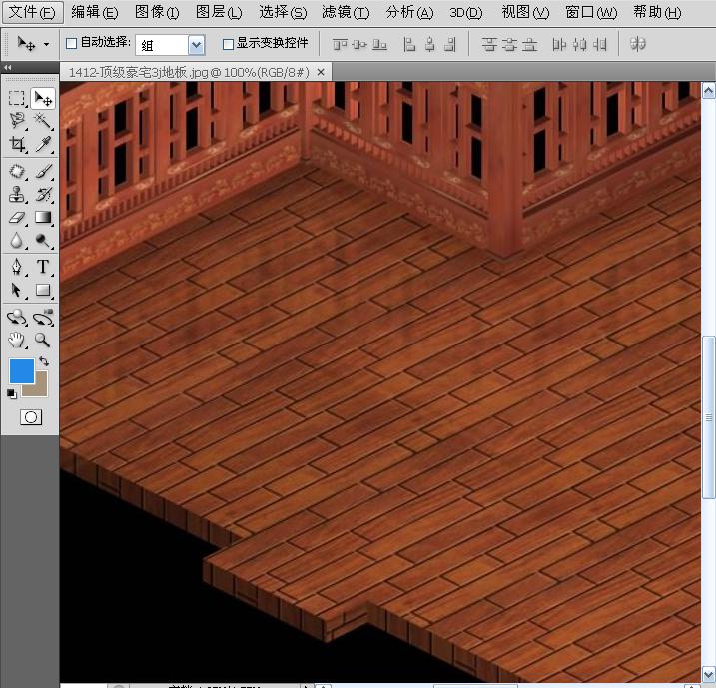Image resolution: width=716 pixels, height=688 pixels.
Task: Select the Rectangular Marquee tool
Action: pyautogui.click(x=17, y=98)
